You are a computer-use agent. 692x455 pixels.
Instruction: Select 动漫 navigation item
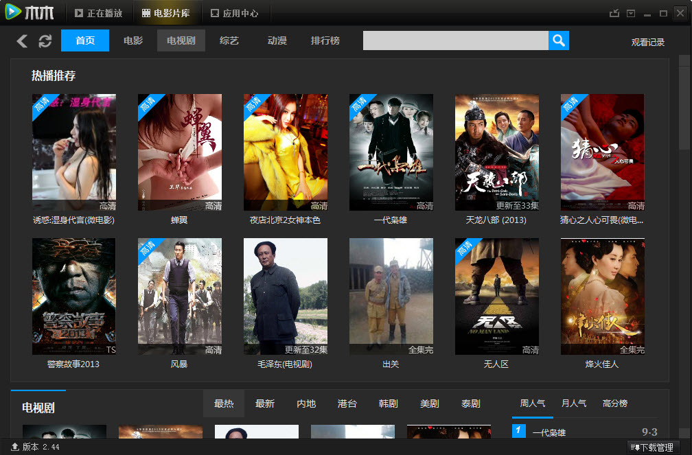tap(277, 40)
